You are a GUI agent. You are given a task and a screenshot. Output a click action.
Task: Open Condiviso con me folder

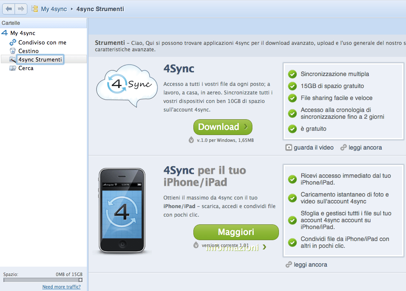(x=42, y=42)
